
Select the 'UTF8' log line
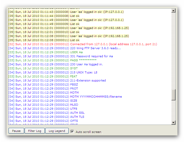tap(43, 109)
